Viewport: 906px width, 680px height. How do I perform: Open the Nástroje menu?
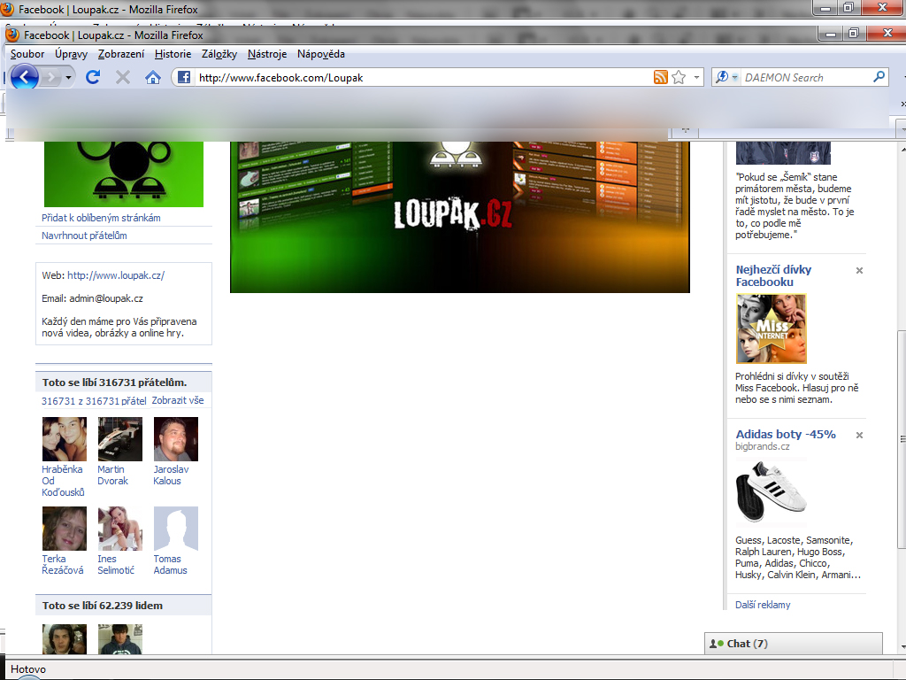267,54
